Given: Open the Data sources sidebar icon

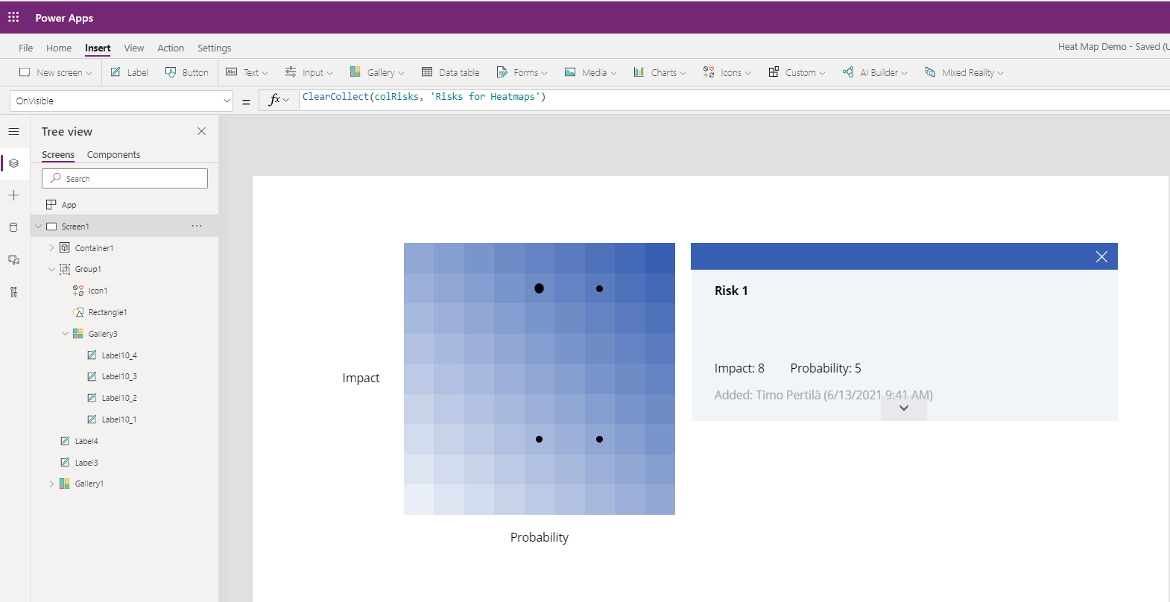Looking at the screenshot, I should click(13, 227).
